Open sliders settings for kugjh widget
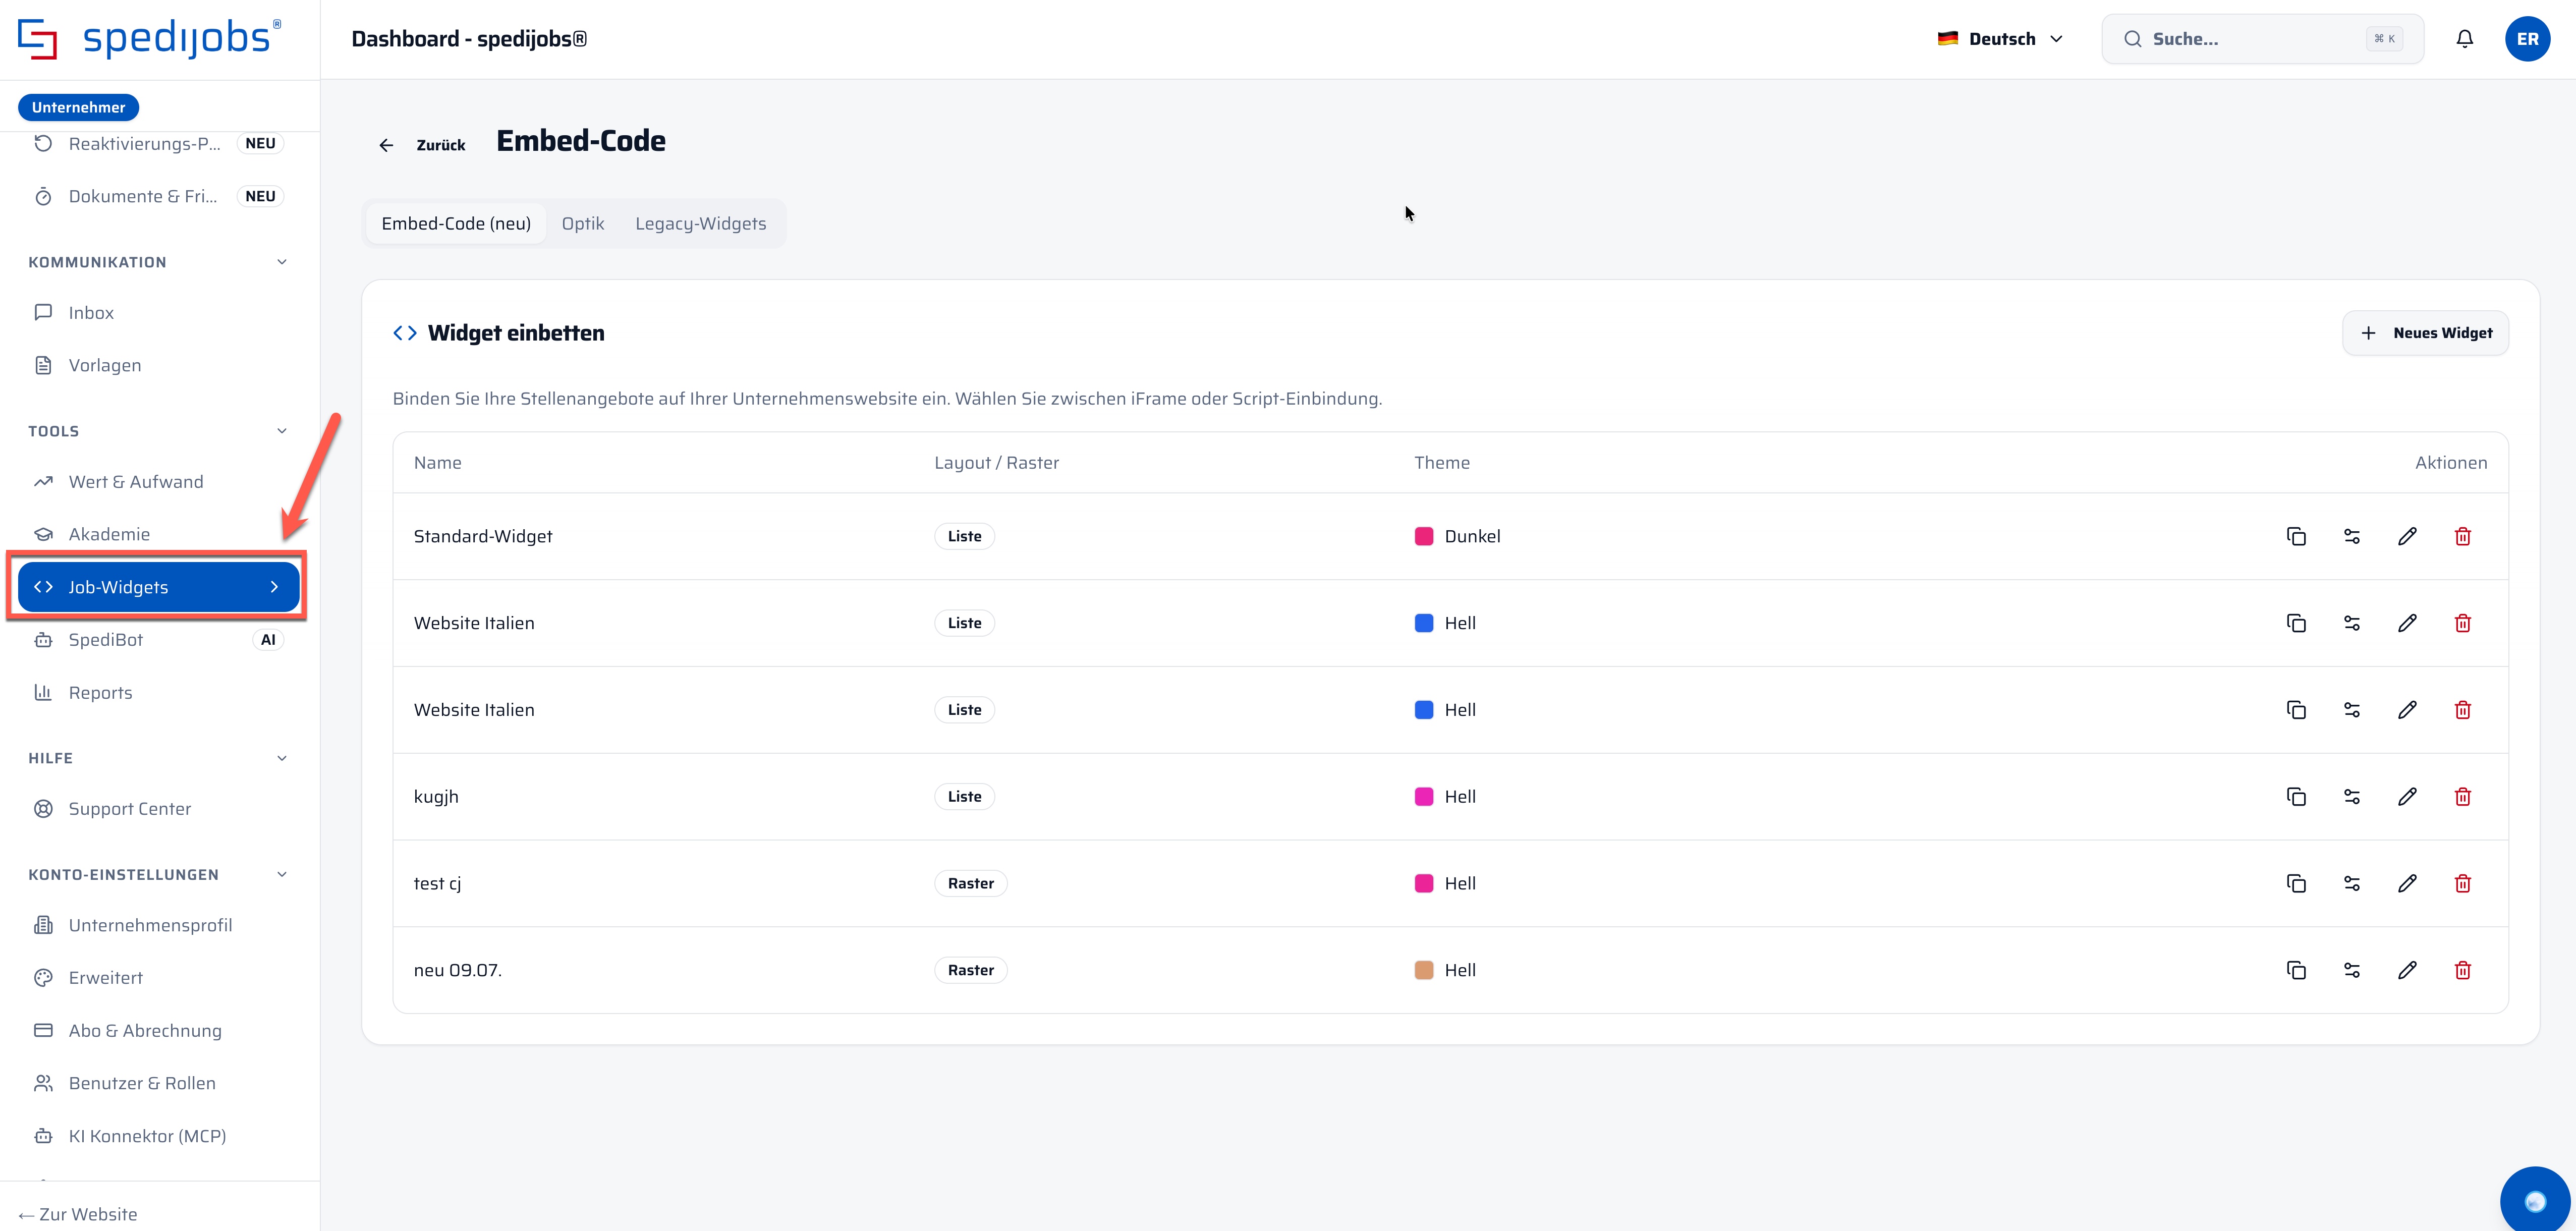This screenshot has width=2576, height=1231. pyautogui.click(x=2352, y=796)
